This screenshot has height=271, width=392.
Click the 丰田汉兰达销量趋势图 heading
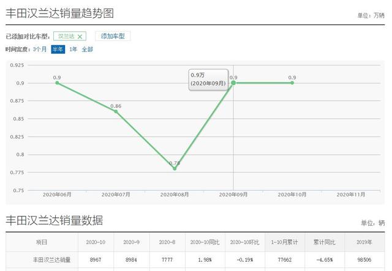(x=60, y=13)
